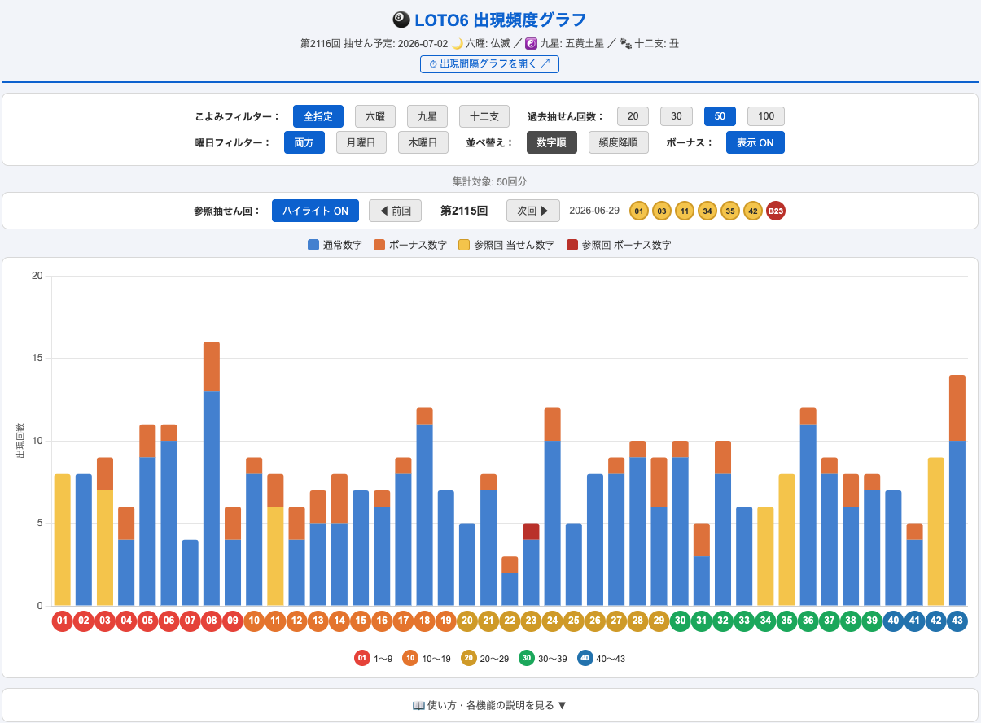Click the yellow winning ball 34
This screenshot has height=723, width=981.
click(707, 211)
